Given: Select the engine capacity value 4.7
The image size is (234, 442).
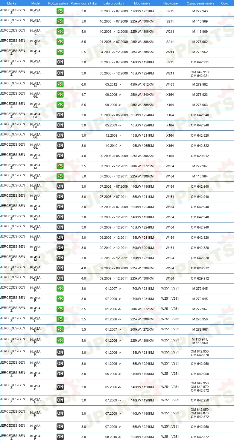Looking at the screenshot, I should 83,95.
